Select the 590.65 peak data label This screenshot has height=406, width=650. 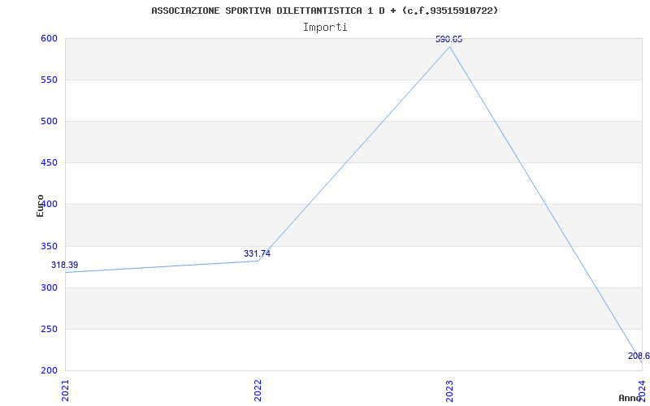[449, 39]
